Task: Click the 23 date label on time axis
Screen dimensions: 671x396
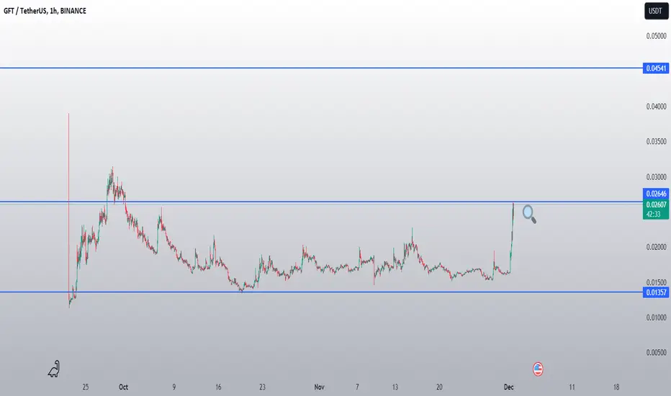Action: pos(262,387)
